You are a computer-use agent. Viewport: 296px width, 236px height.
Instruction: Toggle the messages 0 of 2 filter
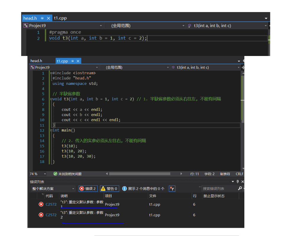pos(143,189)
